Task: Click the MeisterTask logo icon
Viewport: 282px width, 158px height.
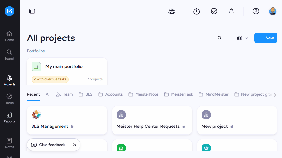Action: pyautogui.click(x=9, y=11)
